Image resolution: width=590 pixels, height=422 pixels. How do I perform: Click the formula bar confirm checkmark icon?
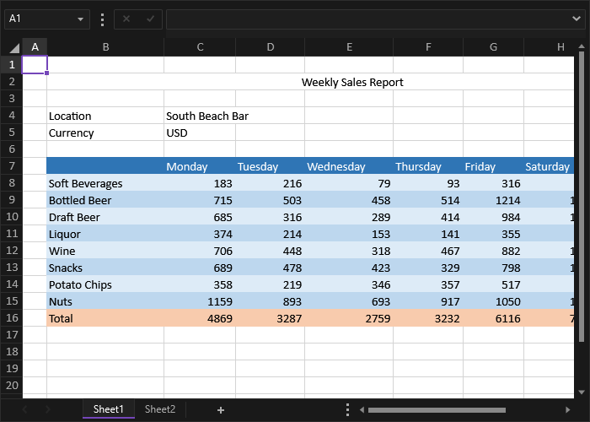(x=151, y=19)
